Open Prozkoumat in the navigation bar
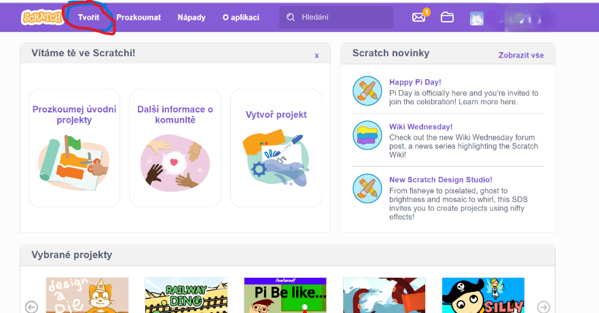599x313 pixels. [139, 17]
